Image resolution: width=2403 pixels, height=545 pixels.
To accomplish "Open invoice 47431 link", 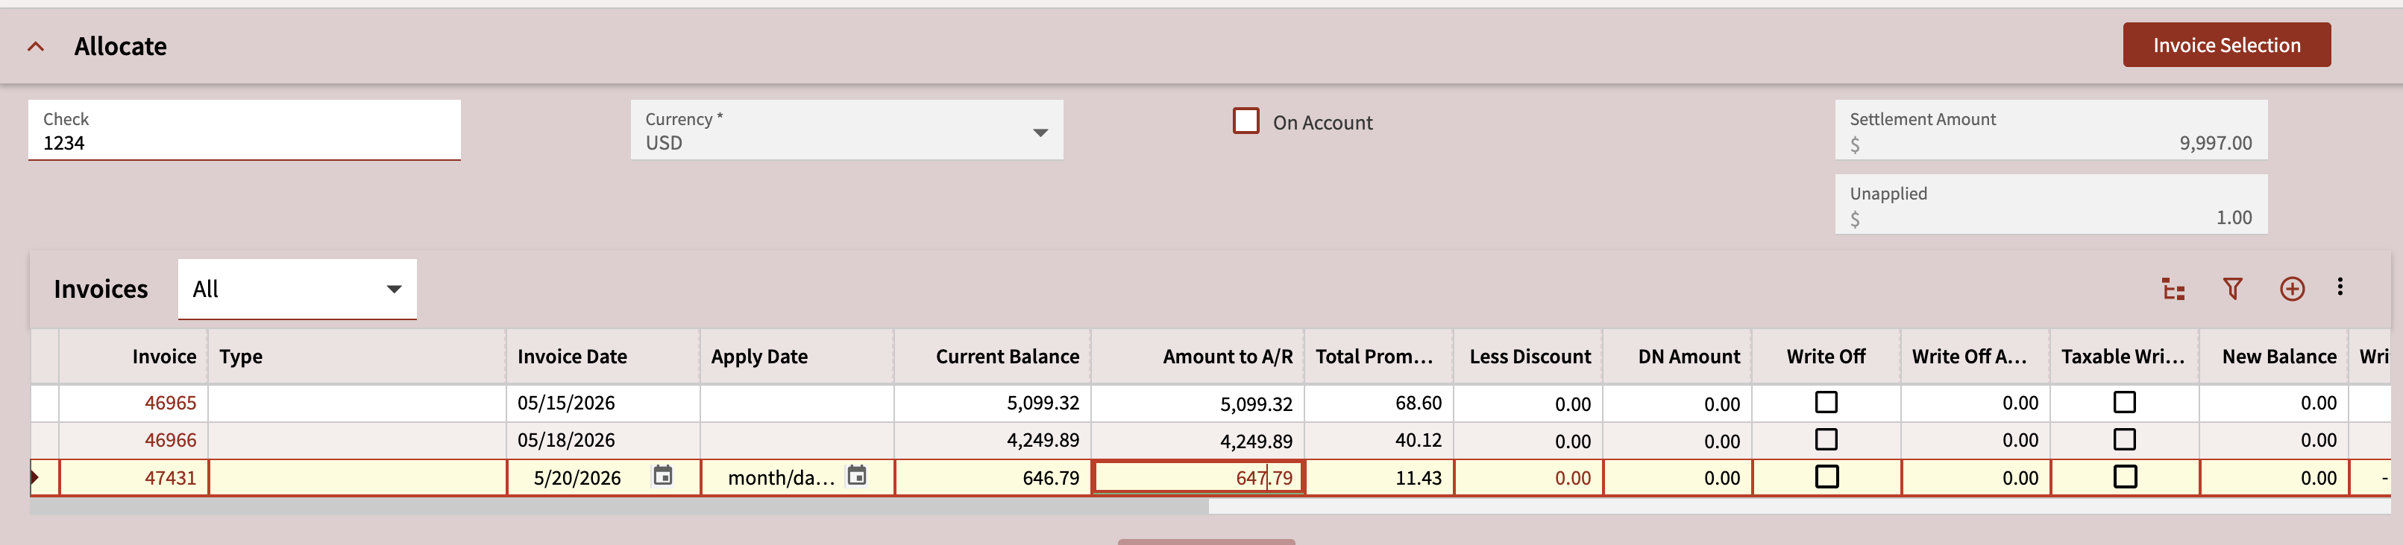I will (x=170, y=478).
